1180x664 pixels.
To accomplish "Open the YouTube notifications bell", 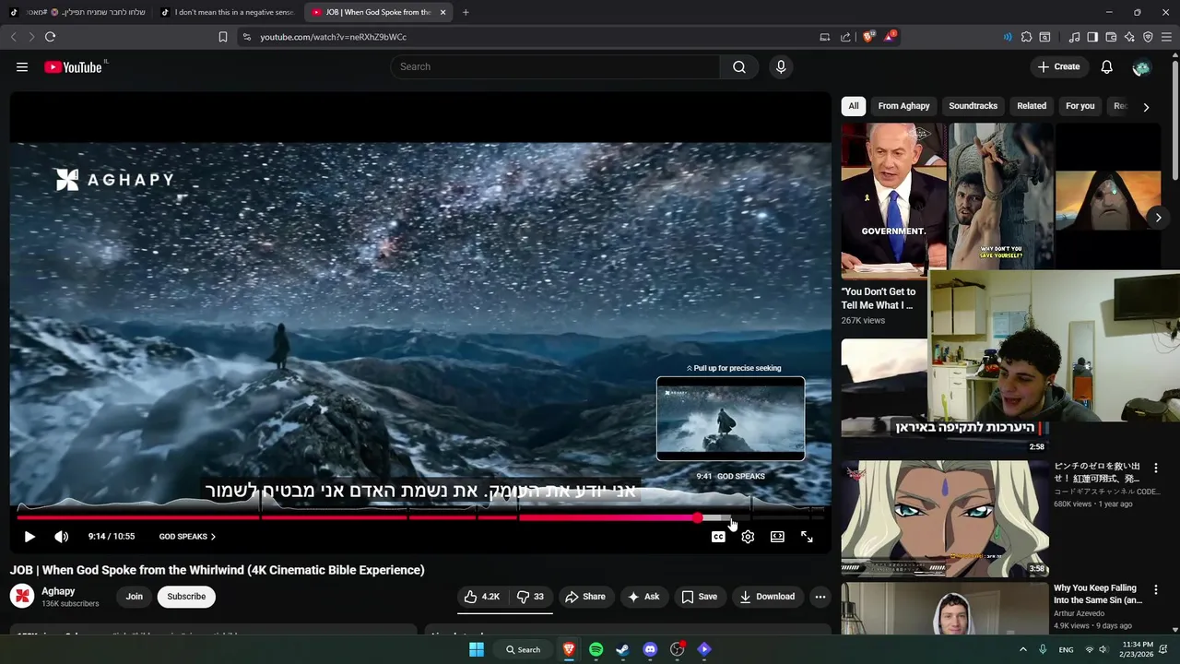I will tap(1106, 66).
